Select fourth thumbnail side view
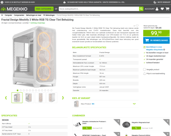171x136 pixels. (x=52, y=98)
